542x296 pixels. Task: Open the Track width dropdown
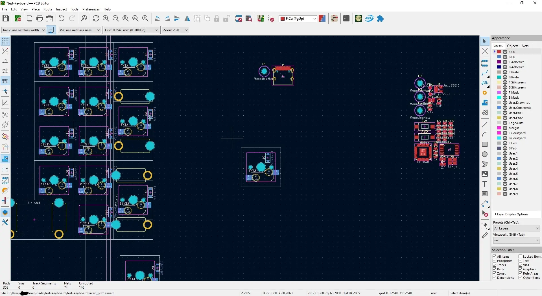23,30
